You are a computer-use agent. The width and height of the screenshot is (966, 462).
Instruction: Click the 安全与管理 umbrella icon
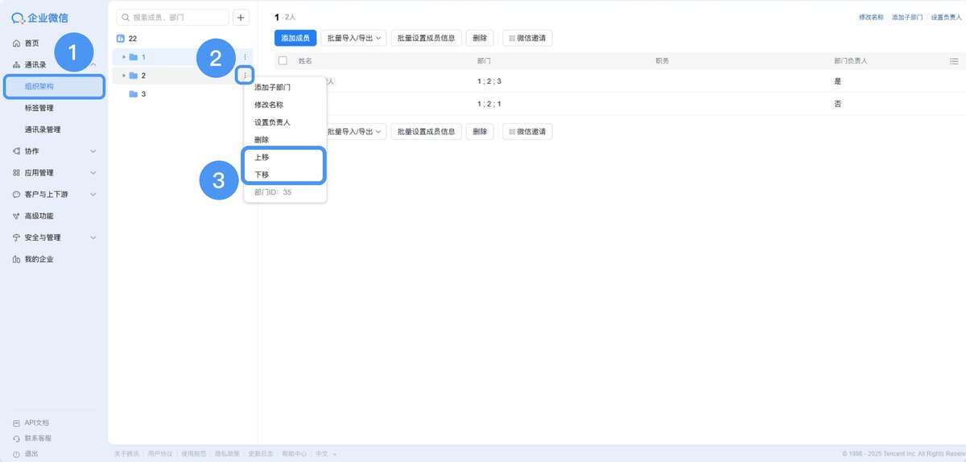click(17, 237)
